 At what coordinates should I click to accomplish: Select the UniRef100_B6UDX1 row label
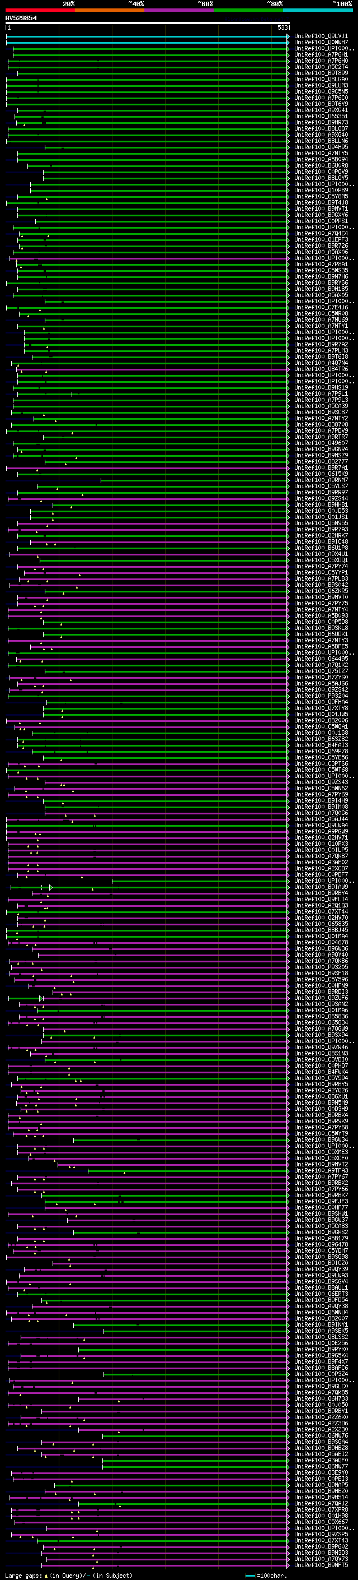click(321, 633)
